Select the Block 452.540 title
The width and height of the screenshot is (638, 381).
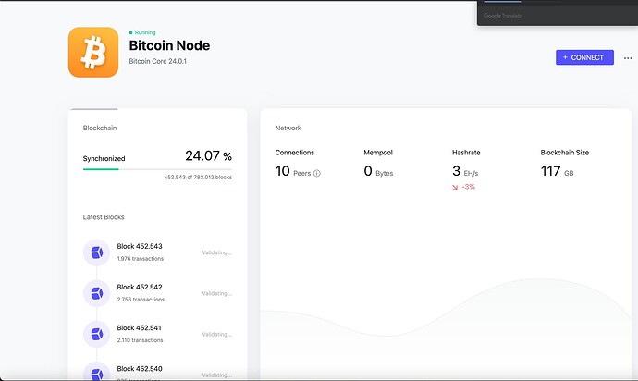coord(140,368)
